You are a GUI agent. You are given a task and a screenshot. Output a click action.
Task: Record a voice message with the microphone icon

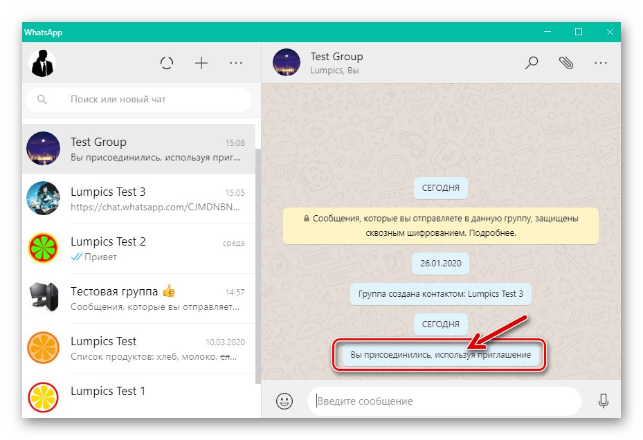(x=601, y=401)
